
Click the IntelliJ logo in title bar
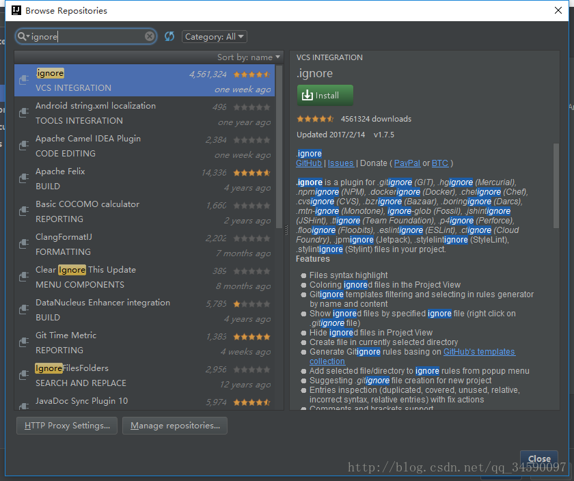click(x=16, y=10)
